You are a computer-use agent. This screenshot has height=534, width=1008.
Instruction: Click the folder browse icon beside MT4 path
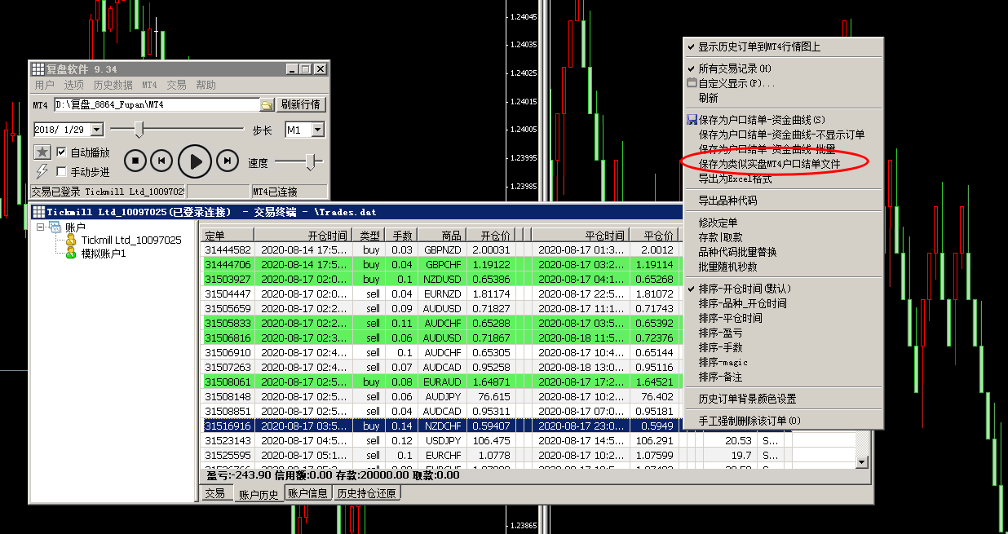pyautogui.click(x=267, y=105)
